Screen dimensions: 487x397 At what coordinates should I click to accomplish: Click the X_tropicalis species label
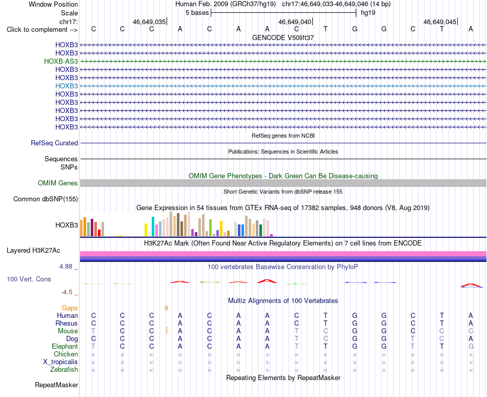[60, 362]
